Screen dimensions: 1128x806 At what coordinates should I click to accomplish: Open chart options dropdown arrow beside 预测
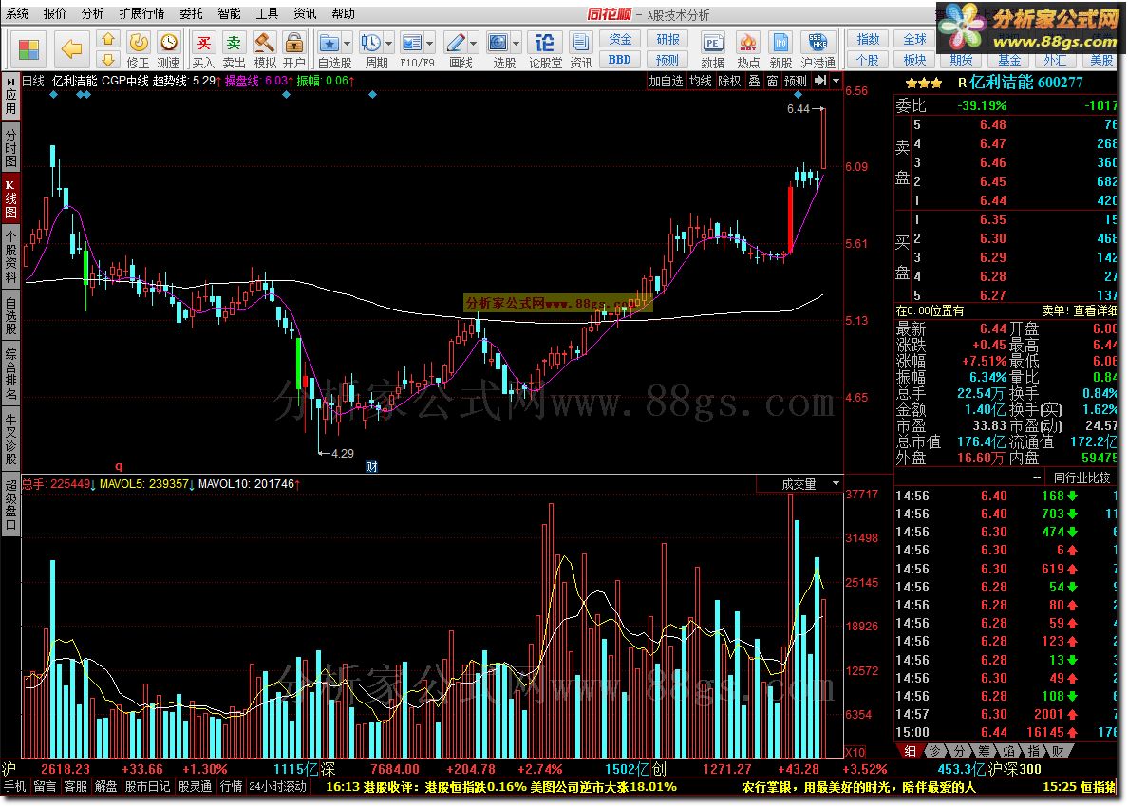[x=836, y=81]
